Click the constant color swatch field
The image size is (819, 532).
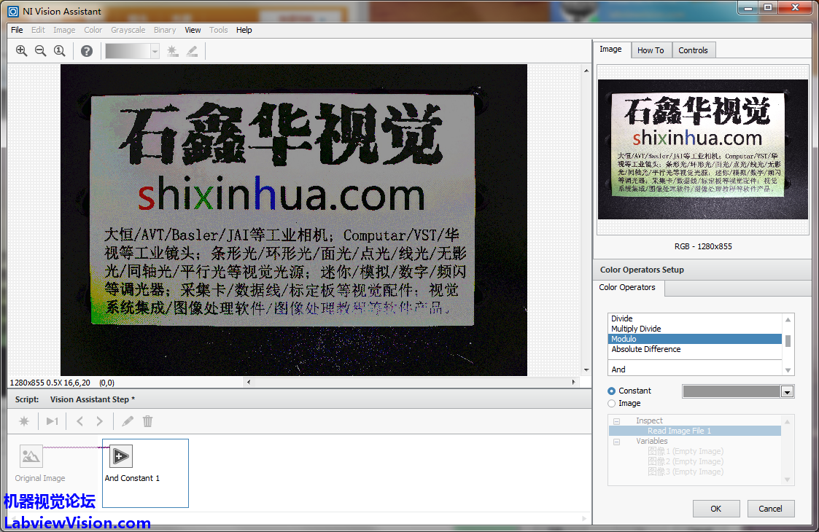tap(731, 391)
